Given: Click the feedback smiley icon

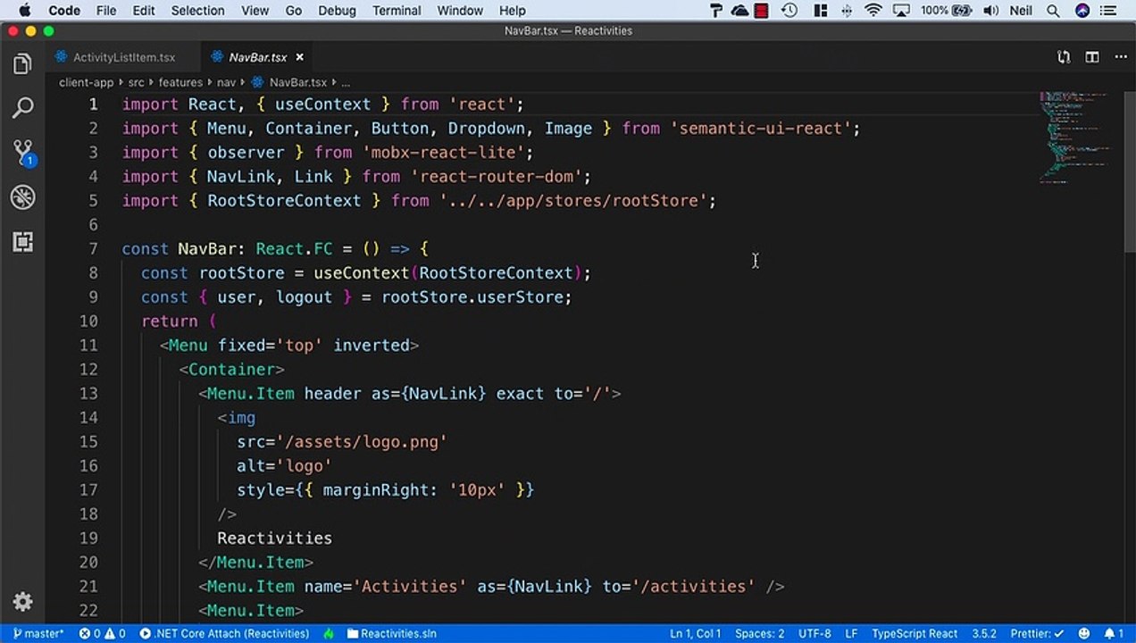Looking at the screenshot, I should [x=1084, y=634].
